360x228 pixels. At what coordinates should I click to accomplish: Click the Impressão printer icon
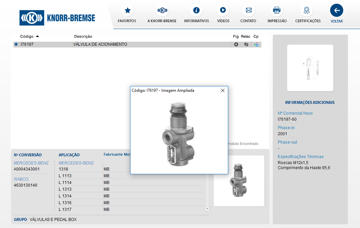click(277, 10)
